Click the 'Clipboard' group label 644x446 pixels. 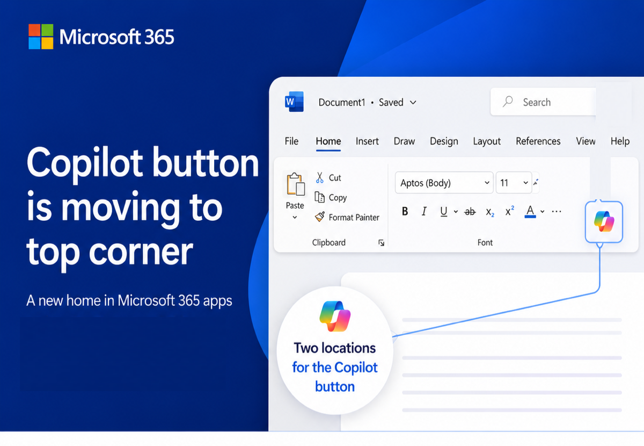[x=329, y=242]
